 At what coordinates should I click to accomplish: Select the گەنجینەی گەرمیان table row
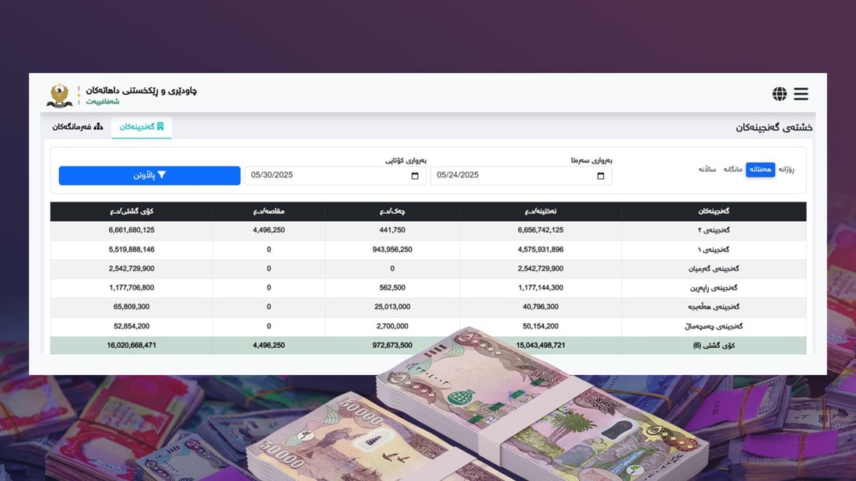428,269
